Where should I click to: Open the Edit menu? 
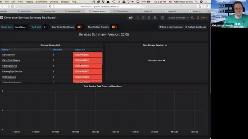click(x=13, y=2)
